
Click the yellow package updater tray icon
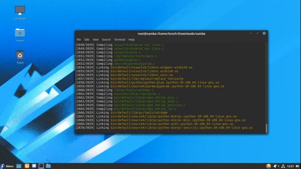coord(269,166)
